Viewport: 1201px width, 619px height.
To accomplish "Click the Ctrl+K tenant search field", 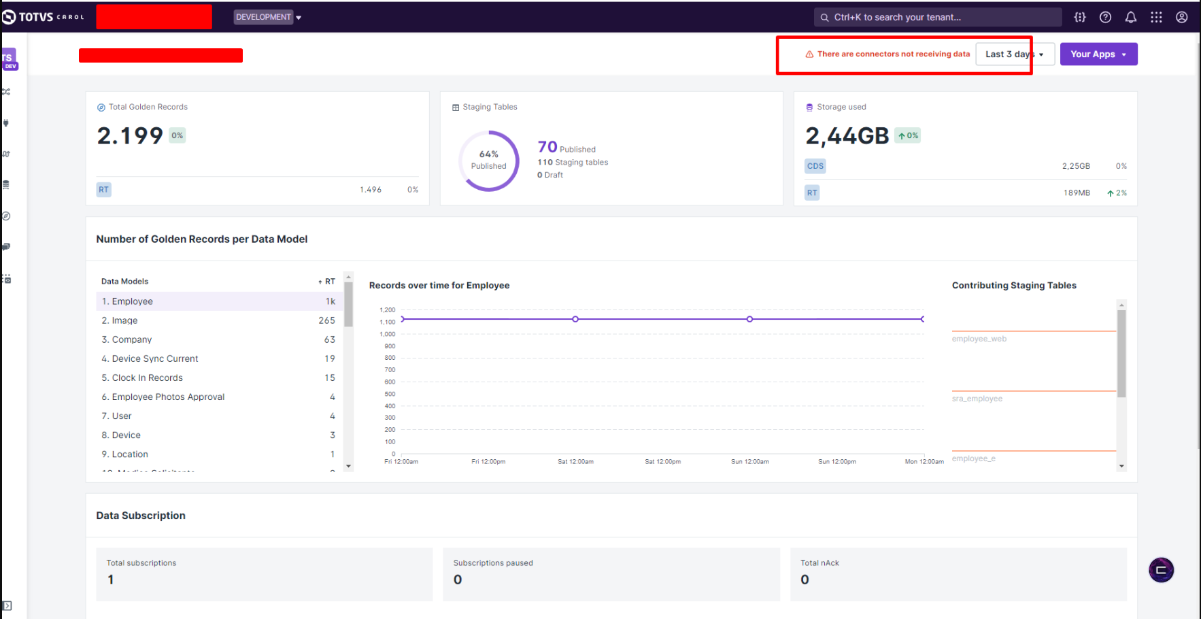I will click(938, 17).
